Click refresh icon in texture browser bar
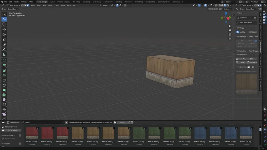 [129, 122]
